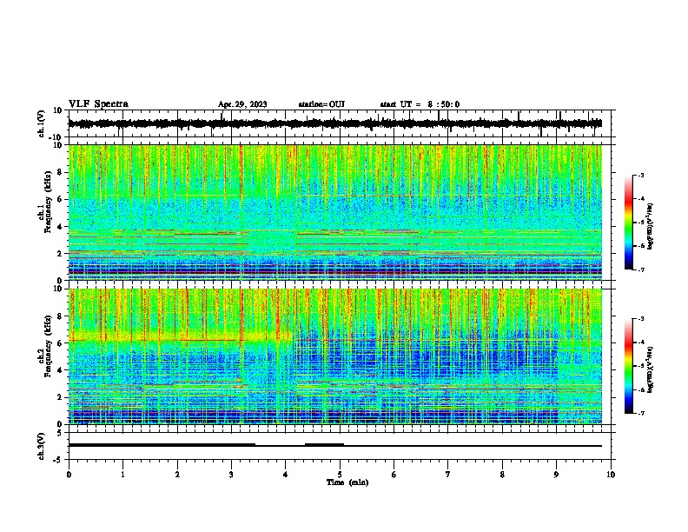The image size is (688, 532).
Task: Click the time axis tick label "7"
Action: click(x=448, y=475)
